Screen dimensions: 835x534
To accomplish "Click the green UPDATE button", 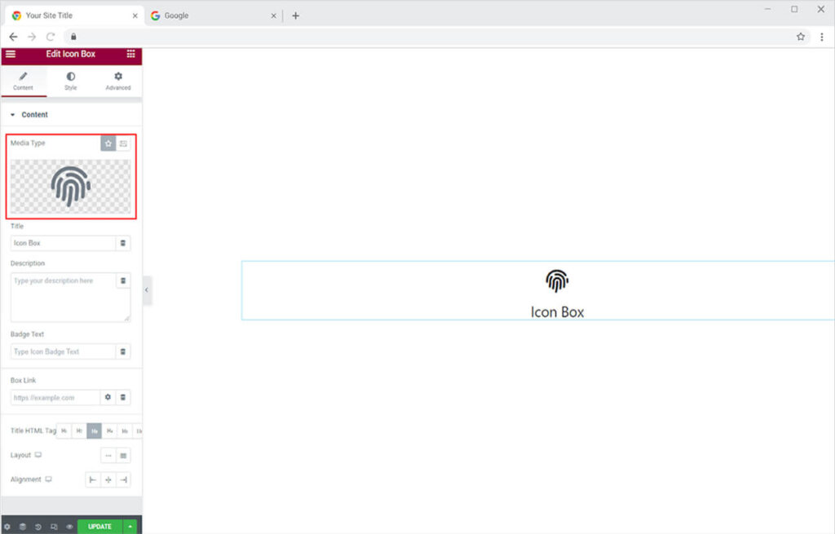I will click(x=99, y=527).
